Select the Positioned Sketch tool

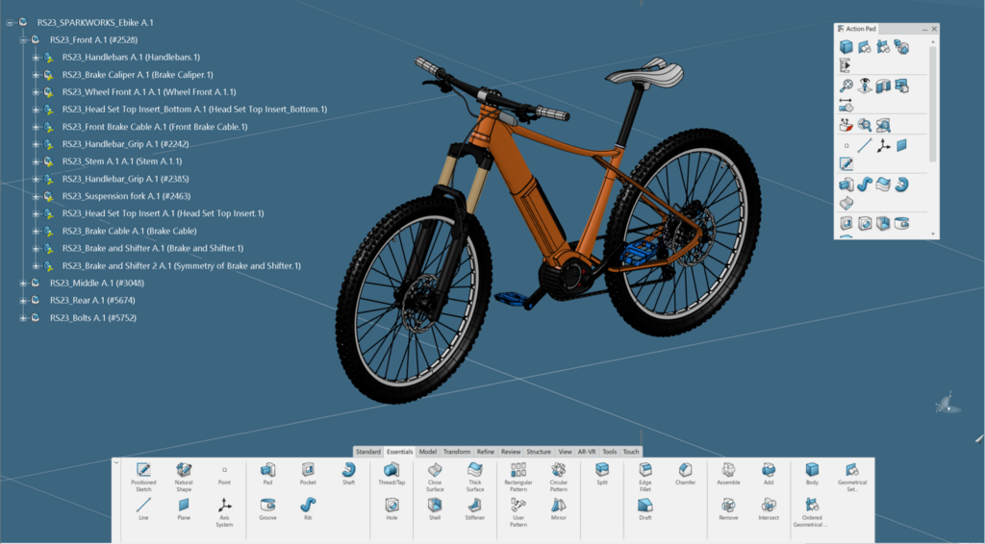143,470
